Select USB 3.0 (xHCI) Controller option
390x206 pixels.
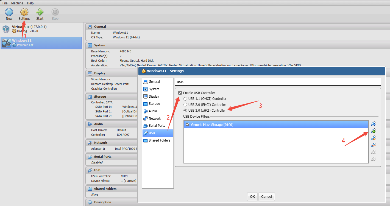[x=185, y=111]
